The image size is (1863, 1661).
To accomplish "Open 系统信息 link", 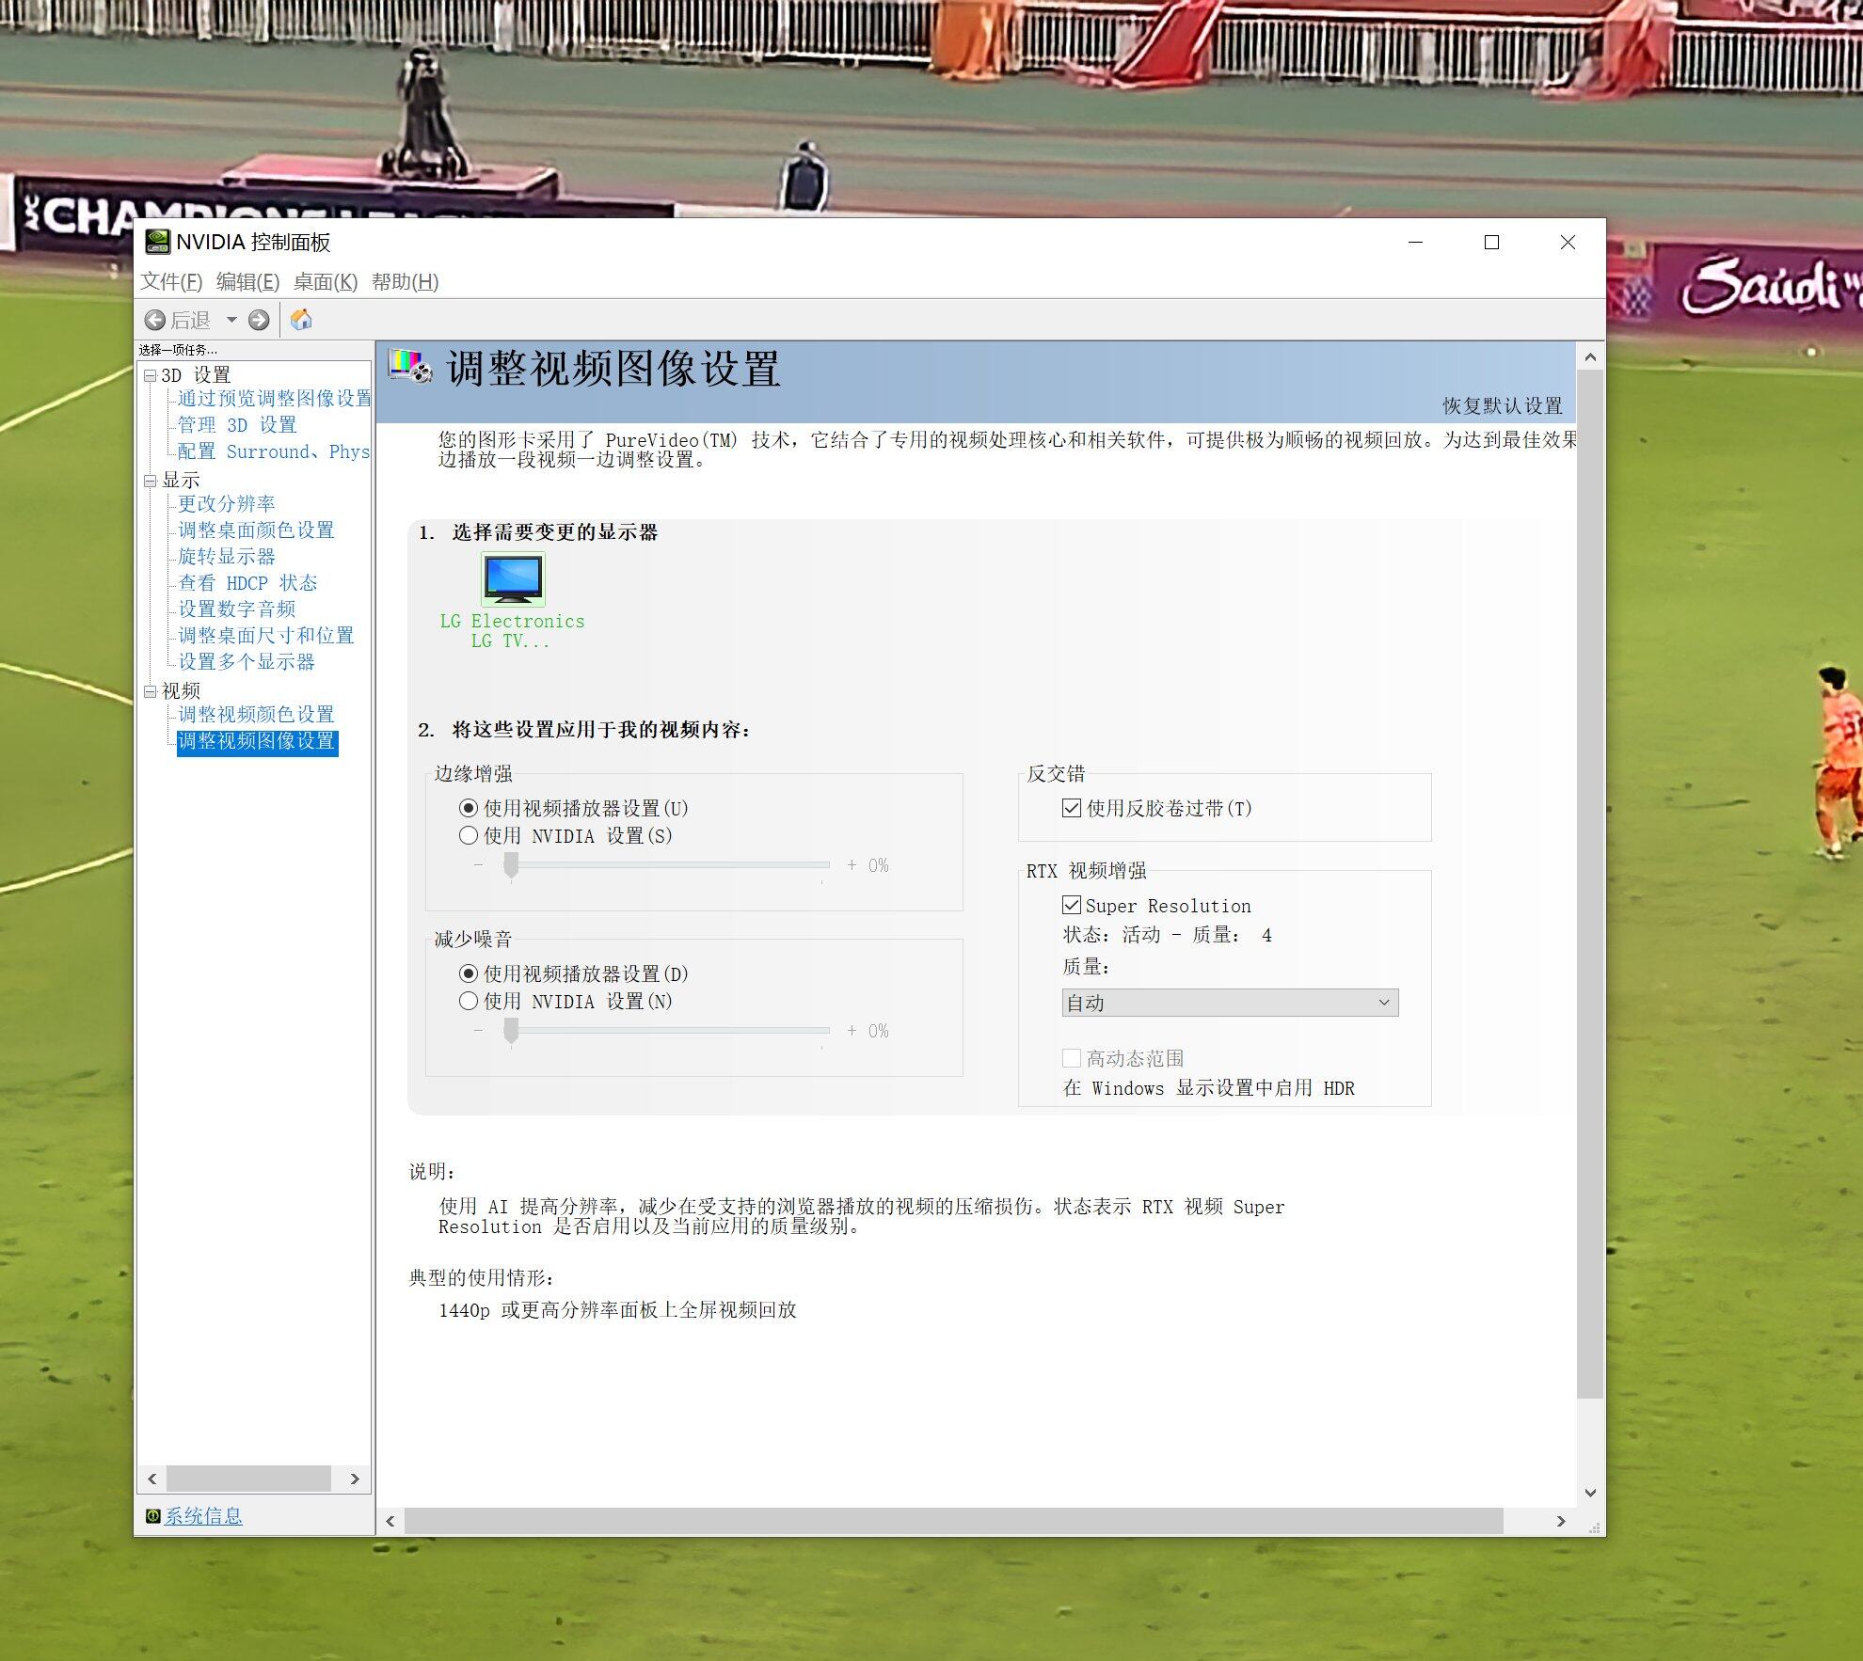I will coord(203,1516).
